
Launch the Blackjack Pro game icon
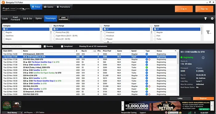tap(17, 105)
